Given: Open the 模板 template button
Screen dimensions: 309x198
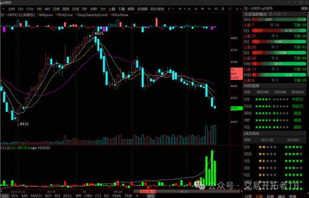Looking at the screenshot, I should point(151,196).
